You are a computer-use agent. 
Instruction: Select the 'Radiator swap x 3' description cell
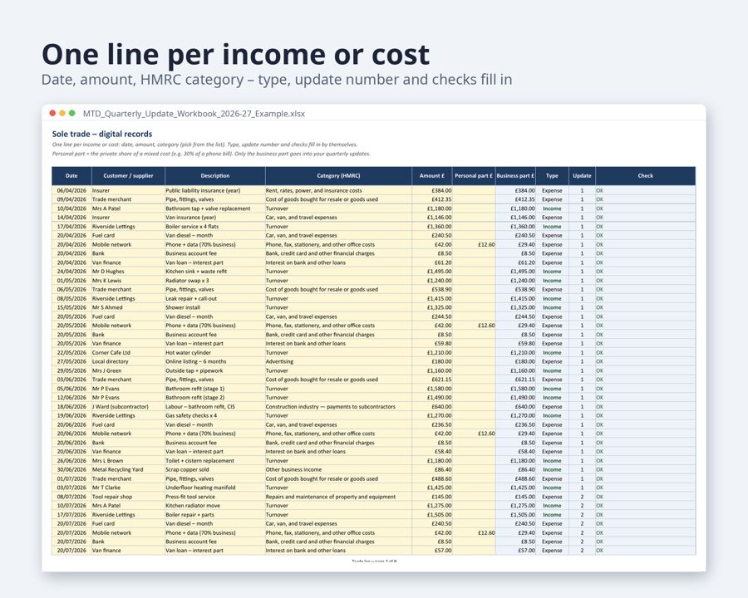[x=215, y=281]
